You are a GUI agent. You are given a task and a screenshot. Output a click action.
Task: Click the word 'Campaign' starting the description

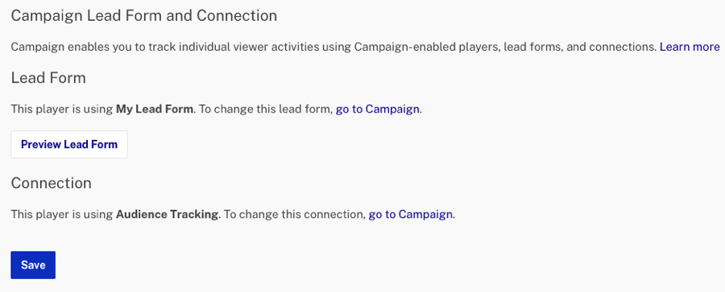33,47
